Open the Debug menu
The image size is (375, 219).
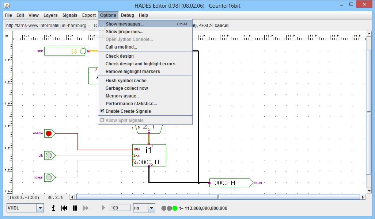tap(128, 15)
